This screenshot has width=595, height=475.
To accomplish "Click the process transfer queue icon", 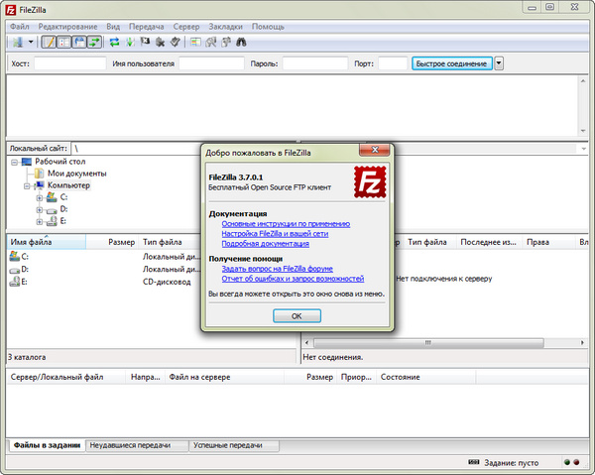I will [x=130, y=43].
